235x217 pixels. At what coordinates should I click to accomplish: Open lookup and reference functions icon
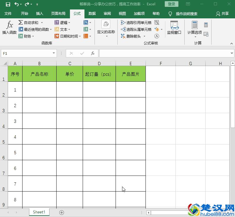click(87, 22)
